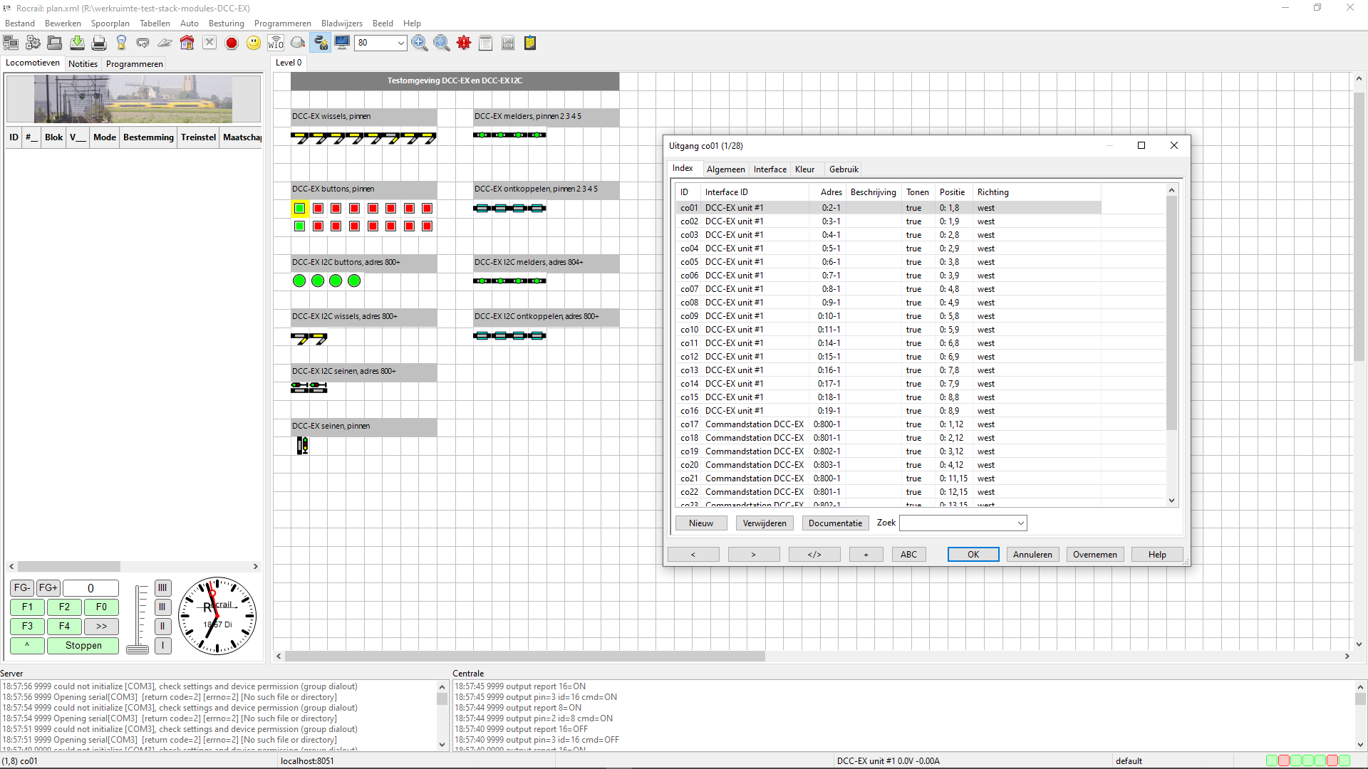
Task: Click the zoom in magnifier icon
Action: [x=420, y=43]
